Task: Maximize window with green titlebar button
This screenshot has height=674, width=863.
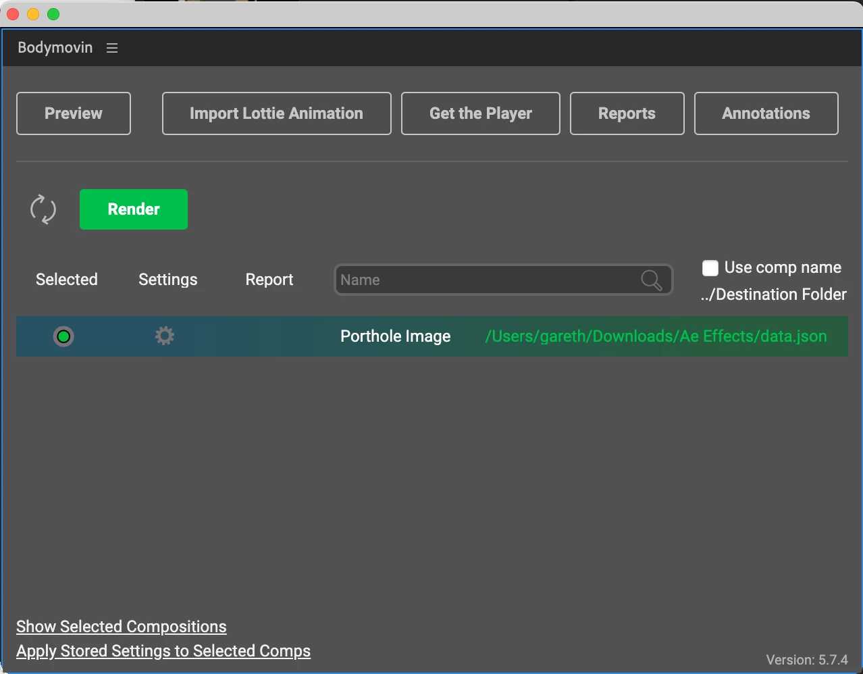Action: pyautogui.click(x=53, y=14)
